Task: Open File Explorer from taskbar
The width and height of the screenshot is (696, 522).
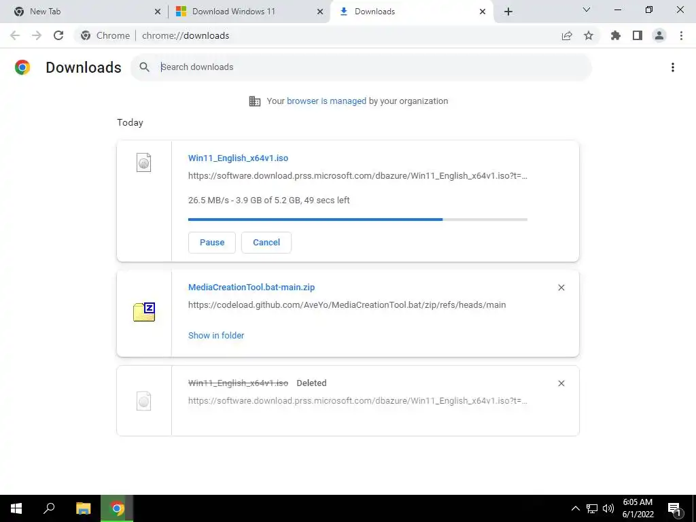Action: tap(83, 508)
